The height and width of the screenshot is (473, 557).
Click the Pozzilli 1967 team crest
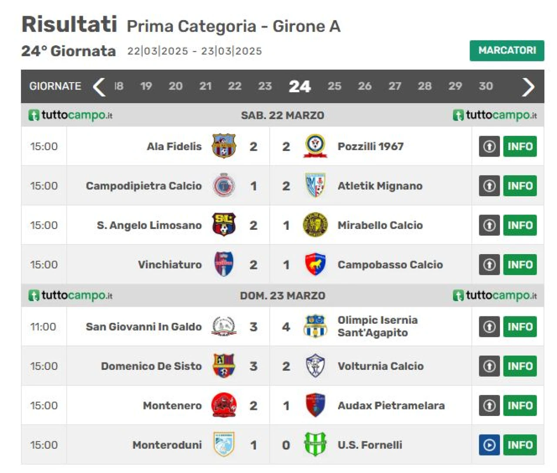[x=315, y=146]
